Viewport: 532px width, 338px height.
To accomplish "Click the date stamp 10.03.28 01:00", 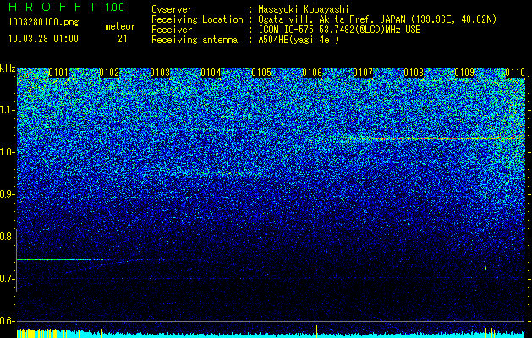I will (x=43, y=38).
